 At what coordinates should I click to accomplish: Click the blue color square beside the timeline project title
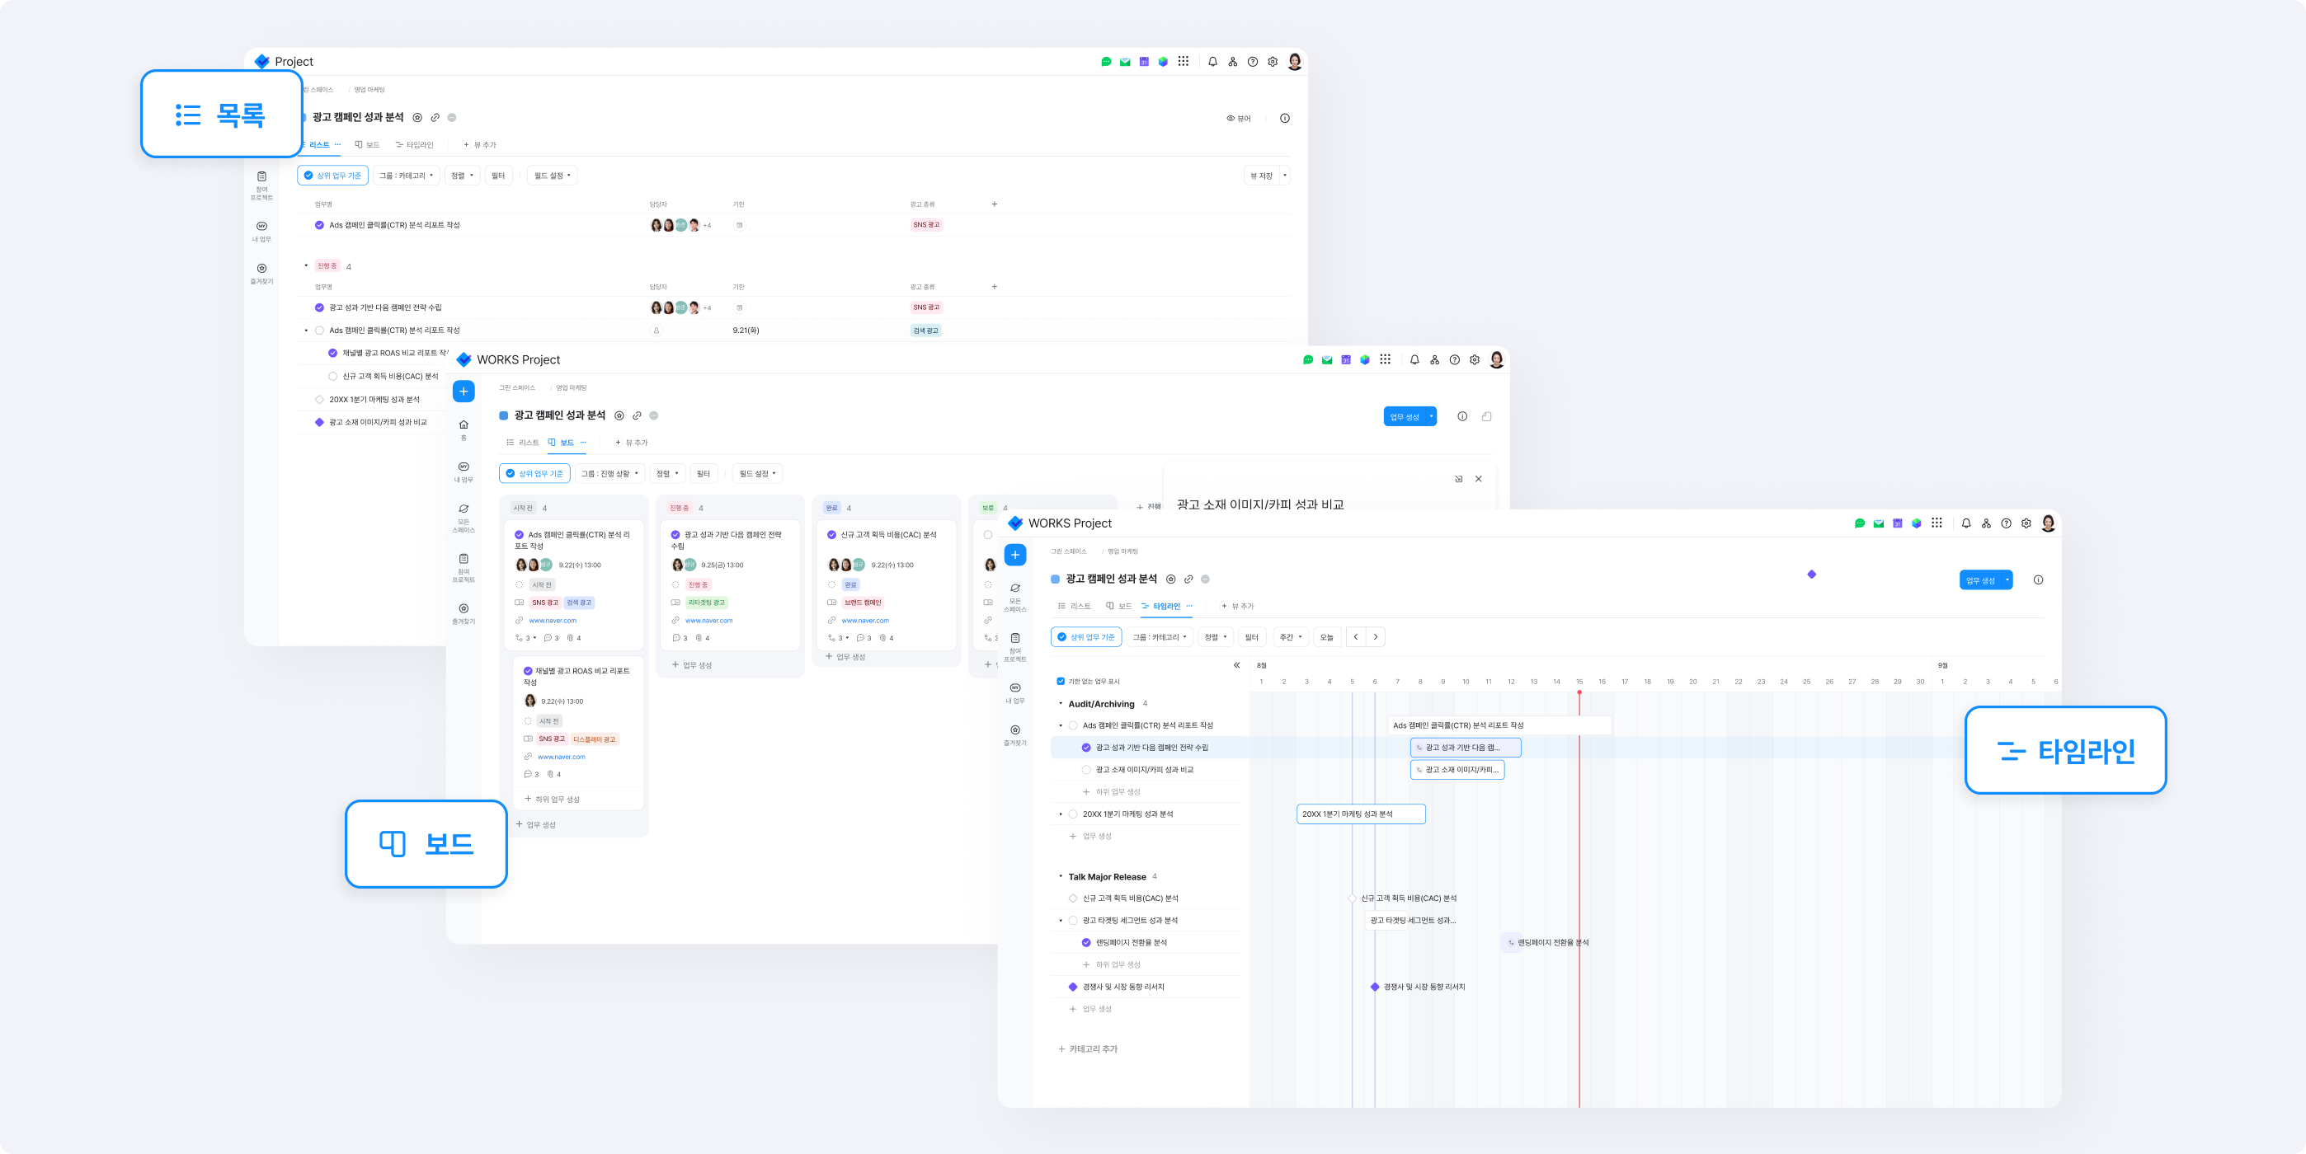[x=1055, y=579]
